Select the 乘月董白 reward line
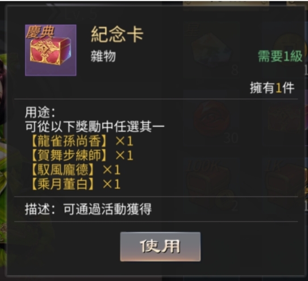The width and height of the screenshot is (308, 281). [75, 184]
